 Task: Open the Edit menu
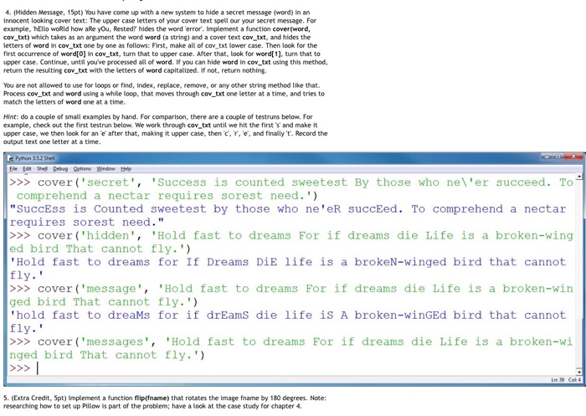[x=27, y=169]
